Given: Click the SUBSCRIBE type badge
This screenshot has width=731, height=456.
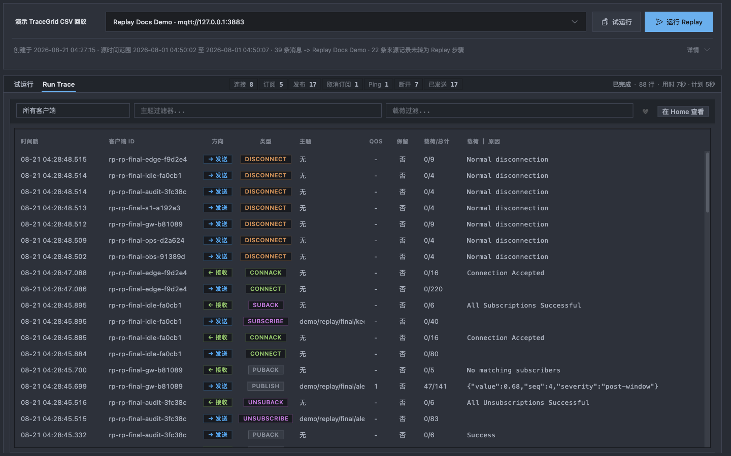Looking at the screenshot, I should (265, 321).
